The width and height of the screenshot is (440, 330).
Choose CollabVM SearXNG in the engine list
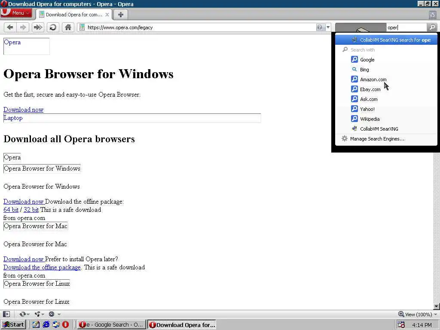[x=386, y=129]
